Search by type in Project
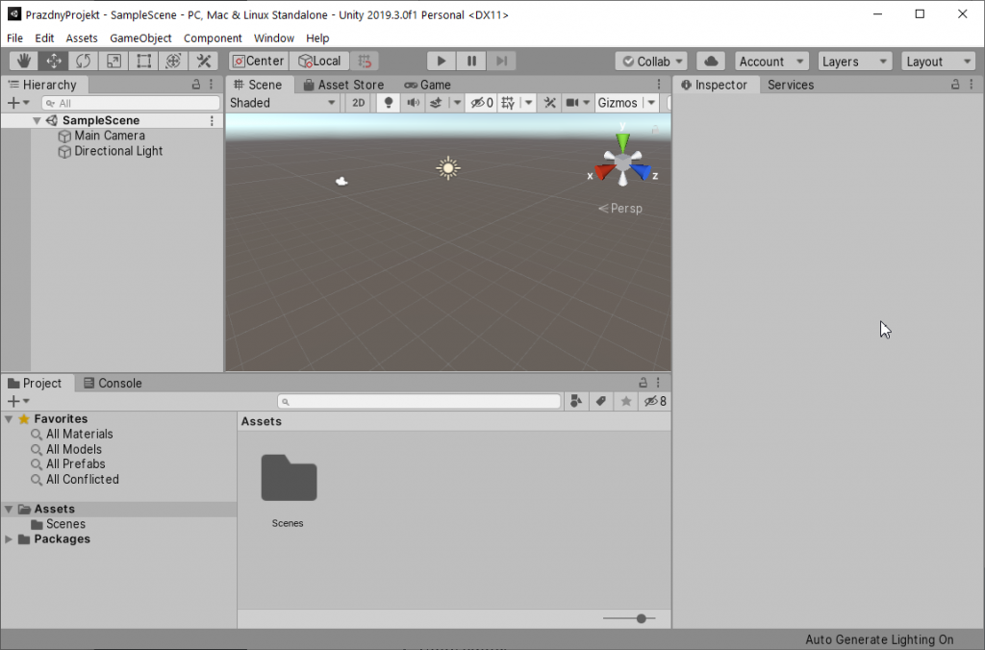 coord(576,401)
